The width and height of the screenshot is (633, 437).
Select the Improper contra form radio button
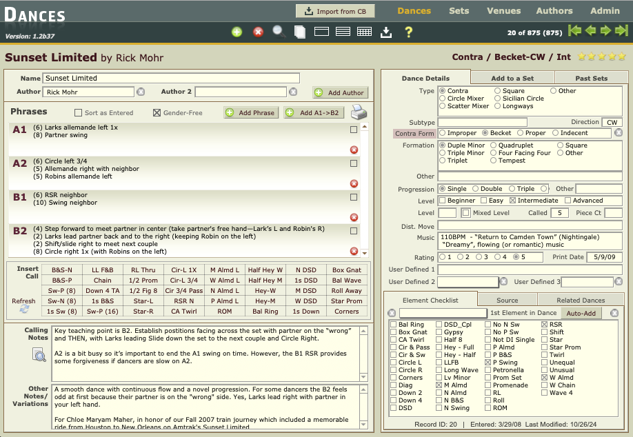pyautogui.click(x=442, y=133)
